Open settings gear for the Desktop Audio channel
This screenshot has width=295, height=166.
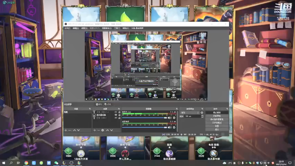[x=174, y=127]
